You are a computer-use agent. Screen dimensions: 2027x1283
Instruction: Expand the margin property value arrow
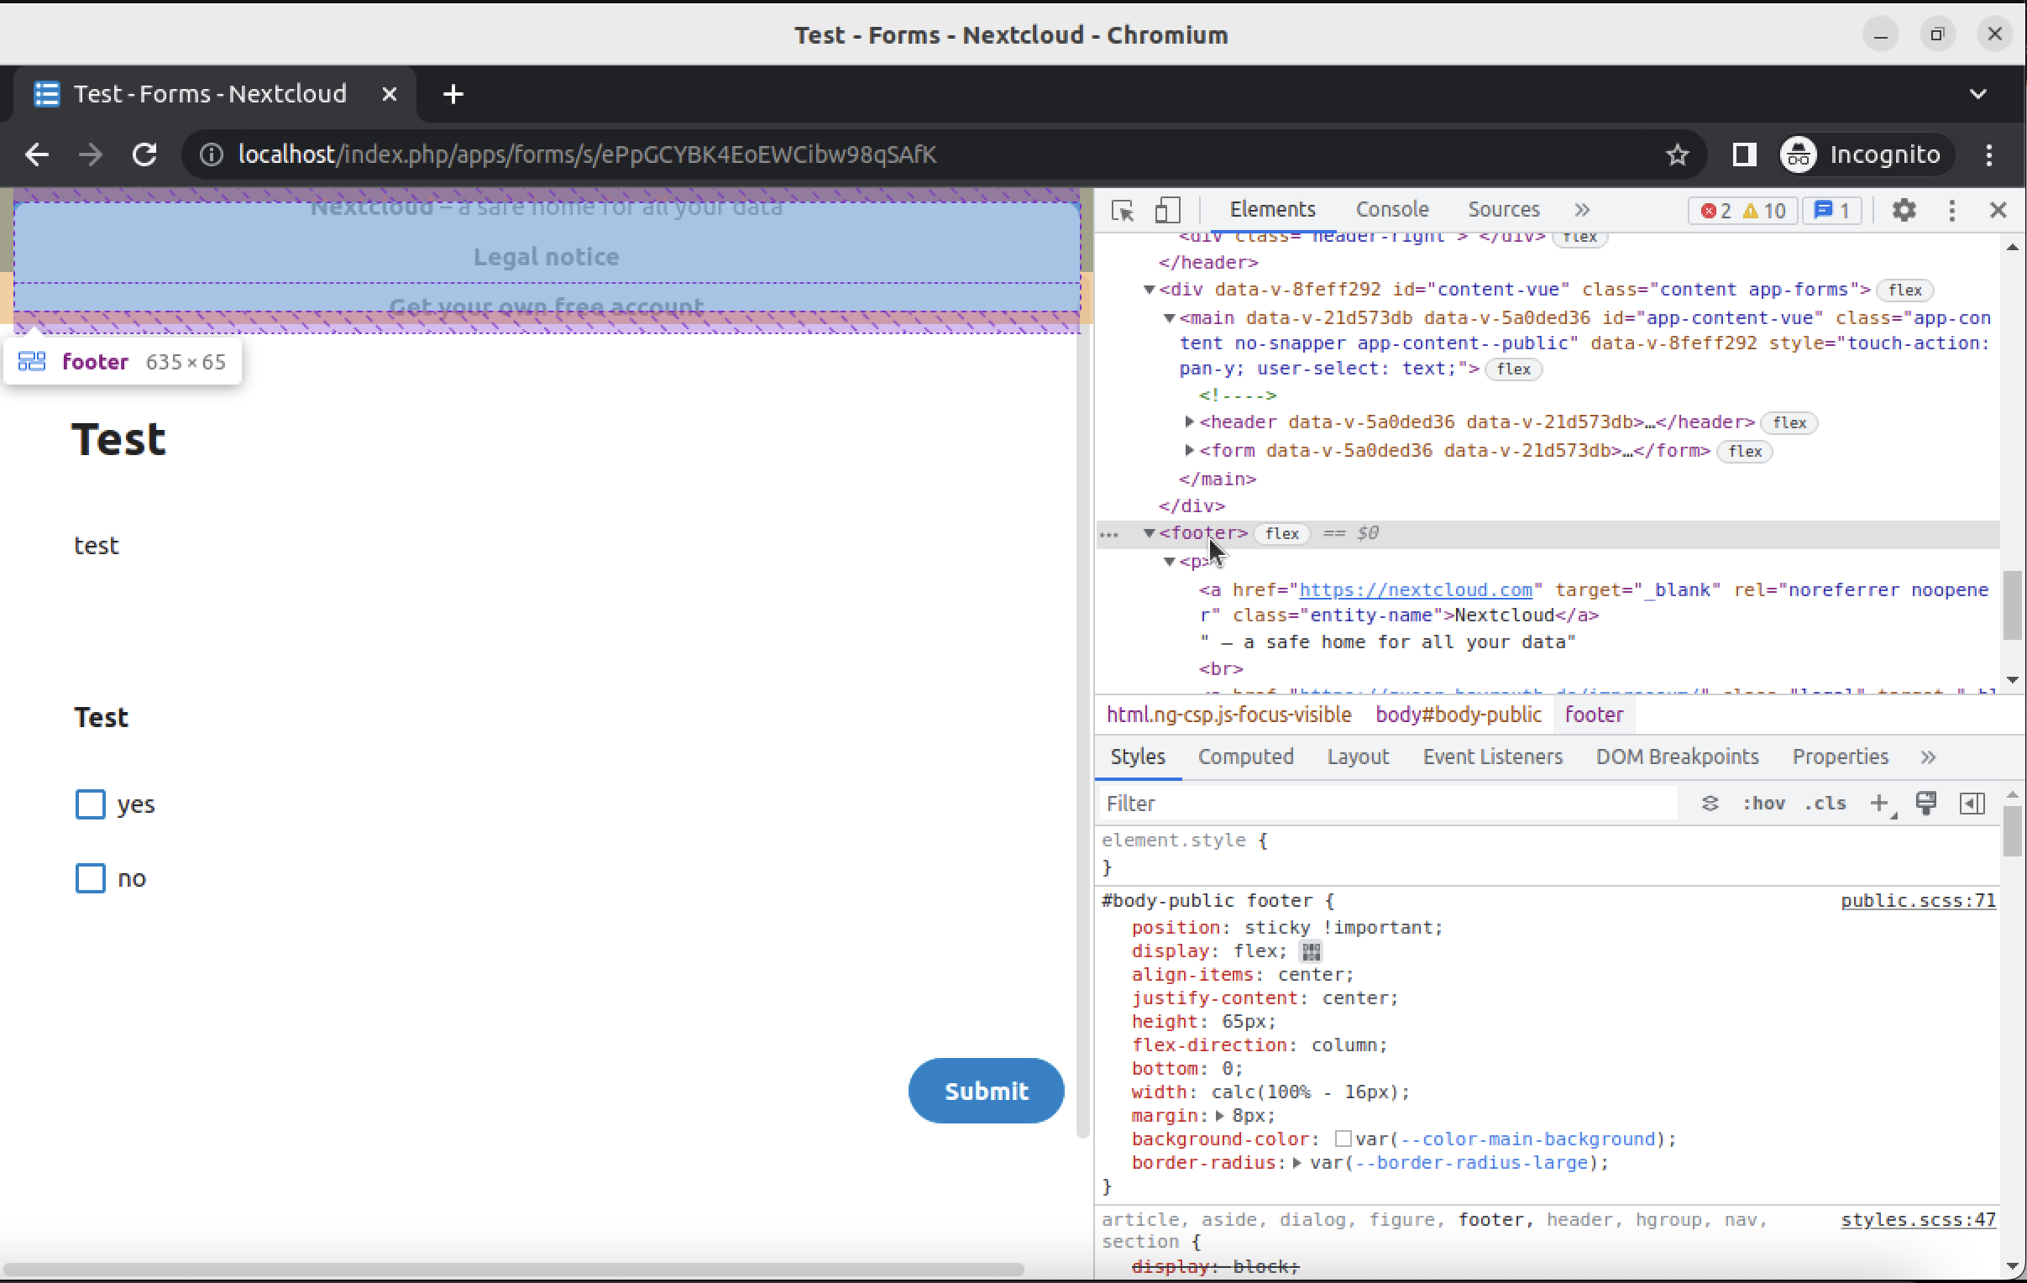(1223, 1115)
